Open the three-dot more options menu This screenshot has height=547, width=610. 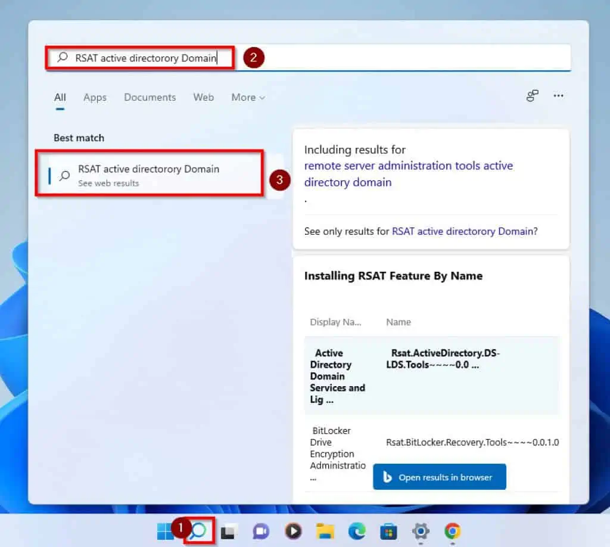(558, 96)
